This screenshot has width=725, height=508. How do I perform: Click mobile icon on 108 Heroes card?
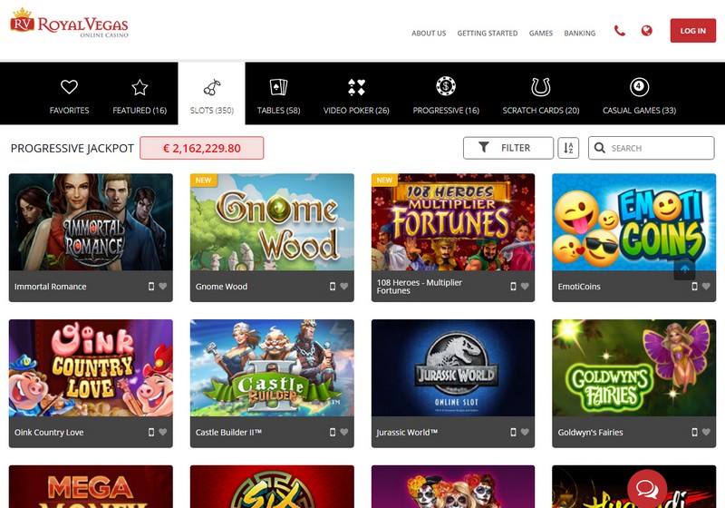coord(513,287)
